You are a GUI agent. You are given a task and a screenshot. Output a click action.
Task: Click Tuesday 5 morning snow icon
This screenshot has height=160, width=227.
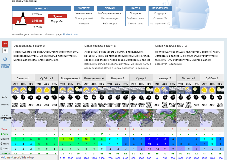point(110,90)
